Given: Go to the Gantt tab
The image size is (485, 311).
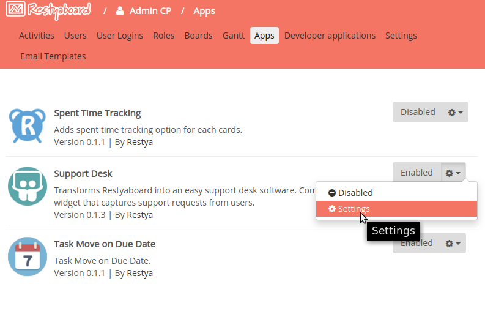Looking at the screenshot, I should (234, 36).
